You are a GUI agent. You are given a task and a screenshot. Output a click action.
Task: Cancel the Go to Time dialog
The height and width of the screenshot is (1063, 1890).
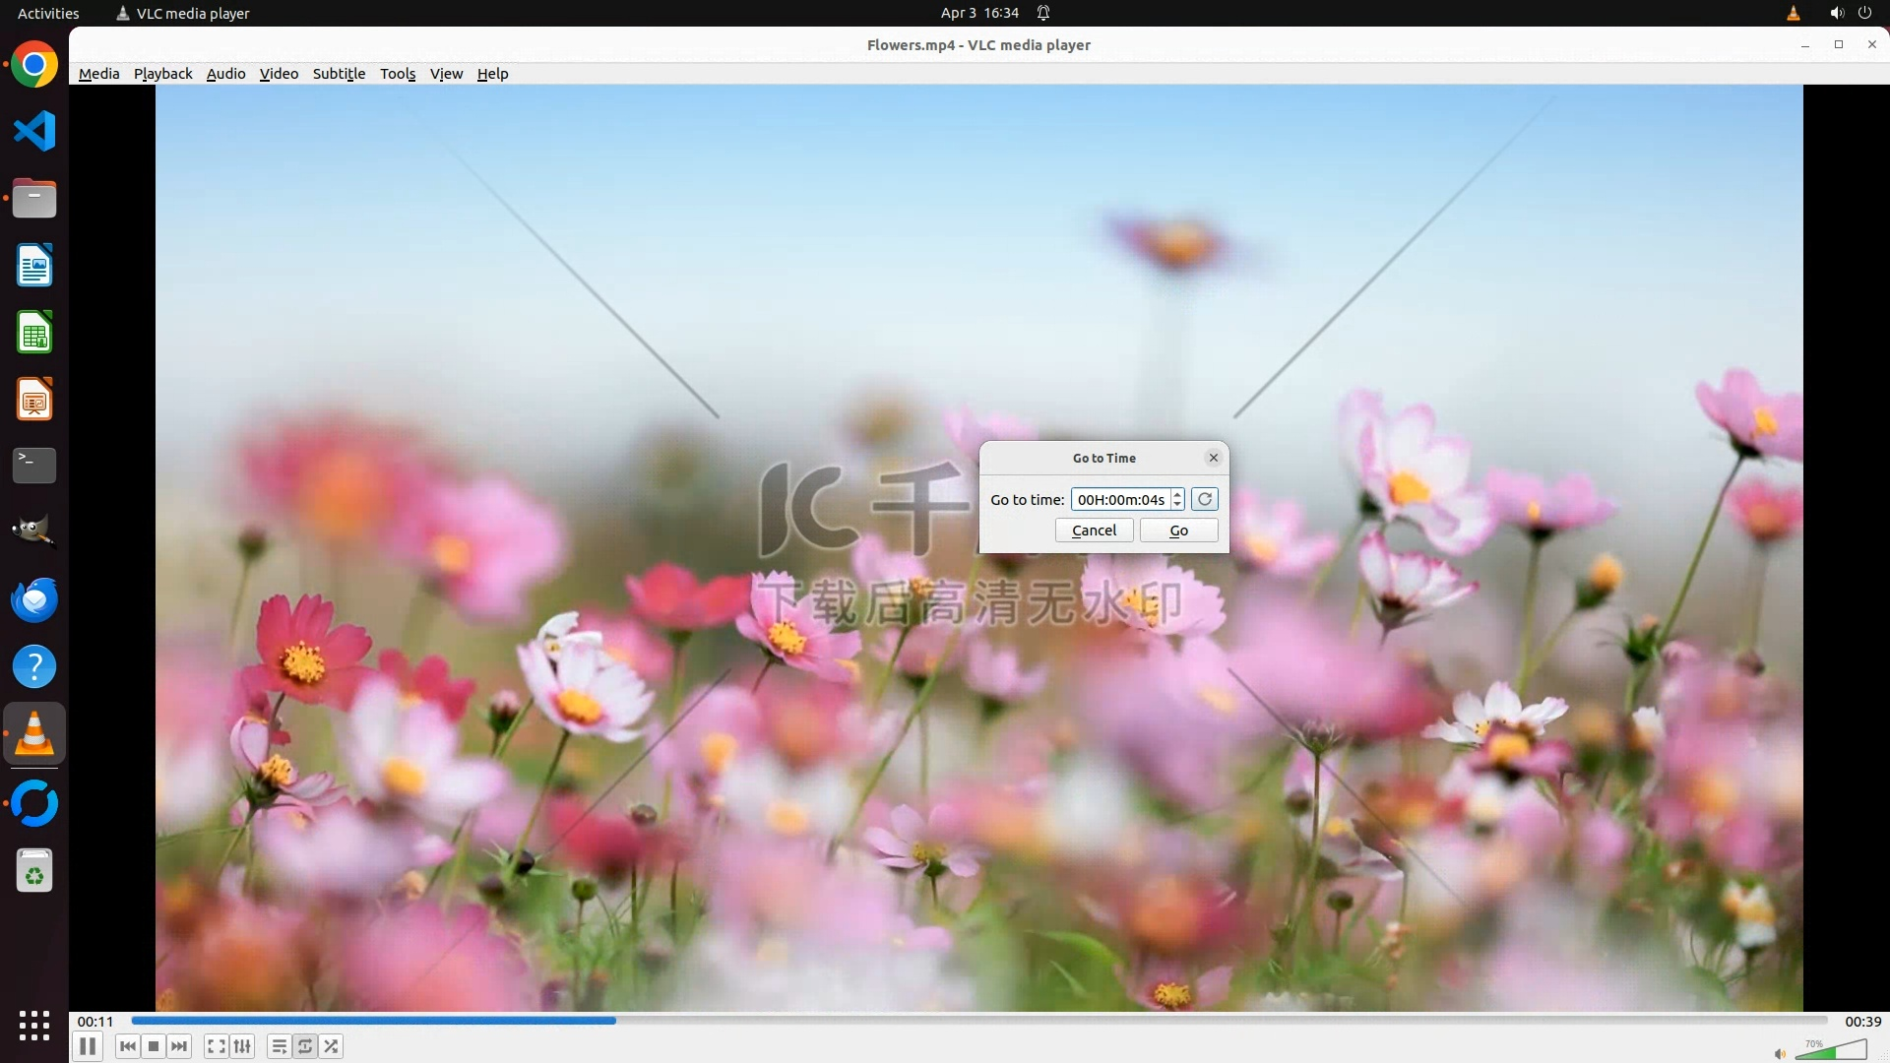1094,531
